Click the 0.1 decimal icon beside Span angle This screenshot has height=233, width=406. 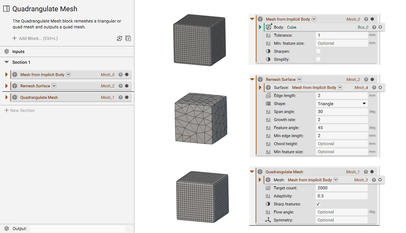click(x=268, y=111)
